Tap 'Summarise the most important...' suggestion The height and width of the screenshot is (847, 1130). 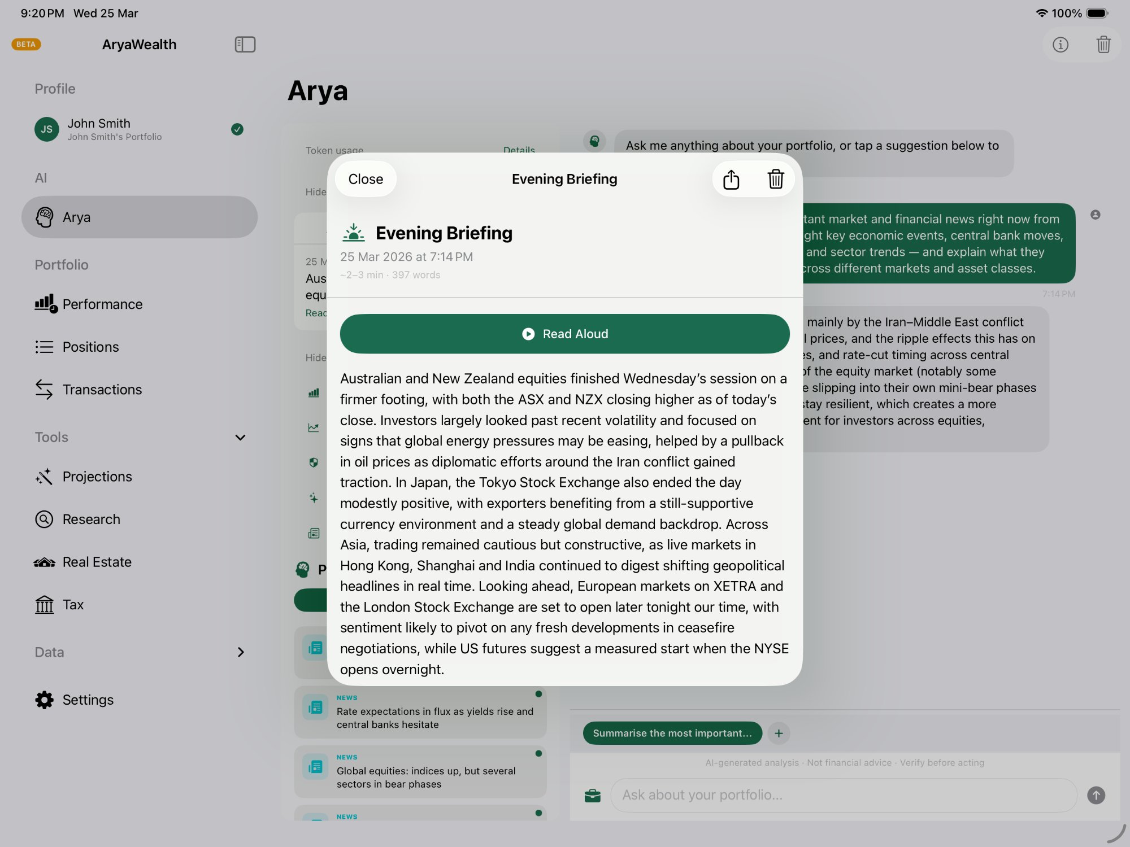[672, 733]
